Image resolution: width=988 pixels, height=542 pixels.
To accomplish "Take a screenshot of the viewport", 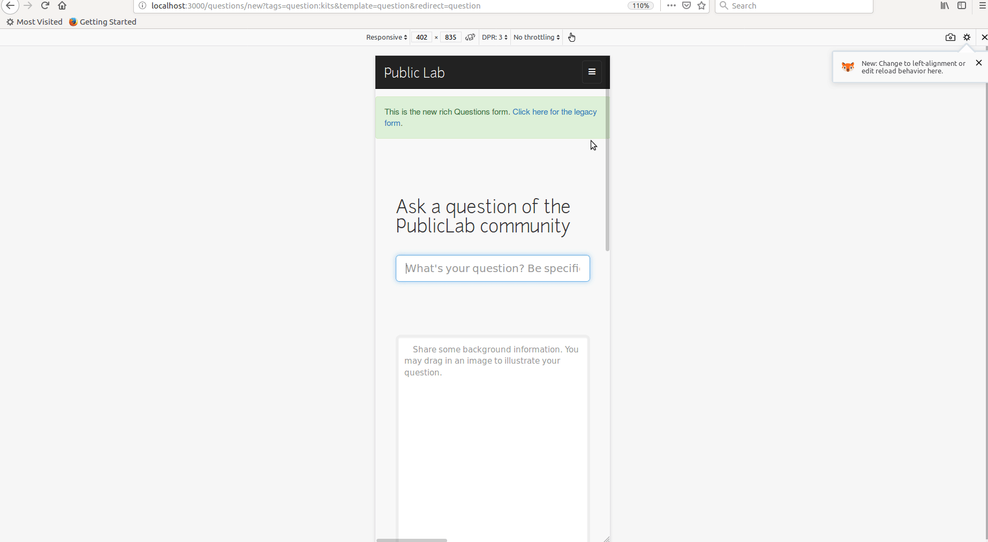I will click(x=951, y=37).
